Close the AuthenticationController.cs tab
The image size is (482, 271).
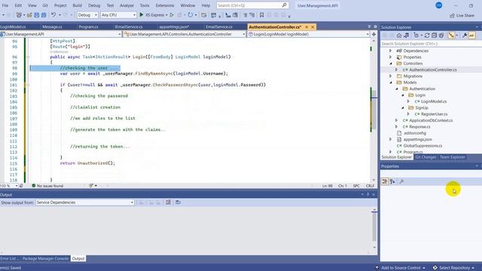tap(313, 27)
